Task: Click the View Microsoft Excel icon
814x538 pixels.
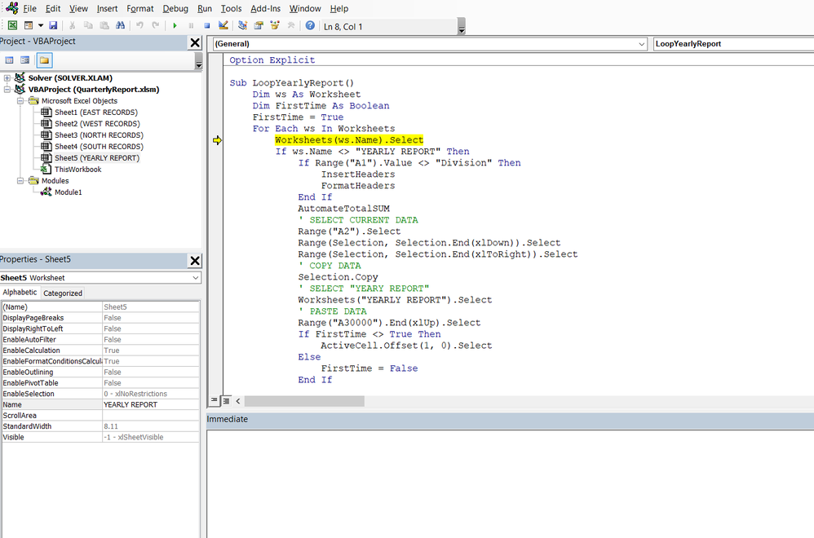Action: (12, 26)
